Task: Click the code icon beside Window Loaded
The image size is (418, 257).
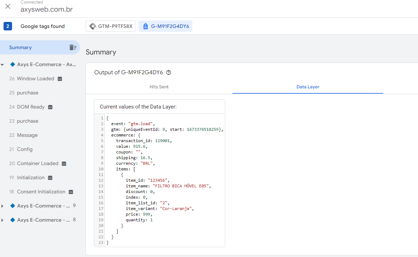Action: [x=60, y=79]
